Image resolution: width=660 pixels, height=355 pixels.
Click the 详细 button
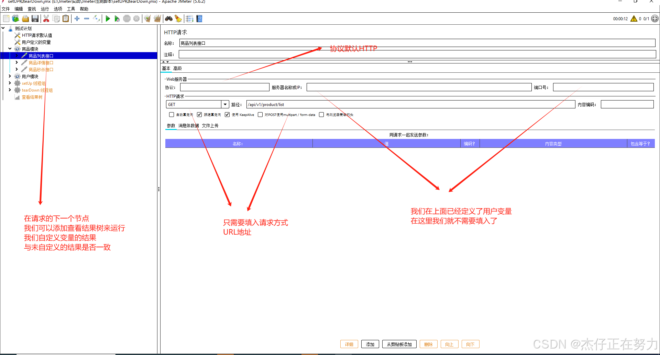349,344
